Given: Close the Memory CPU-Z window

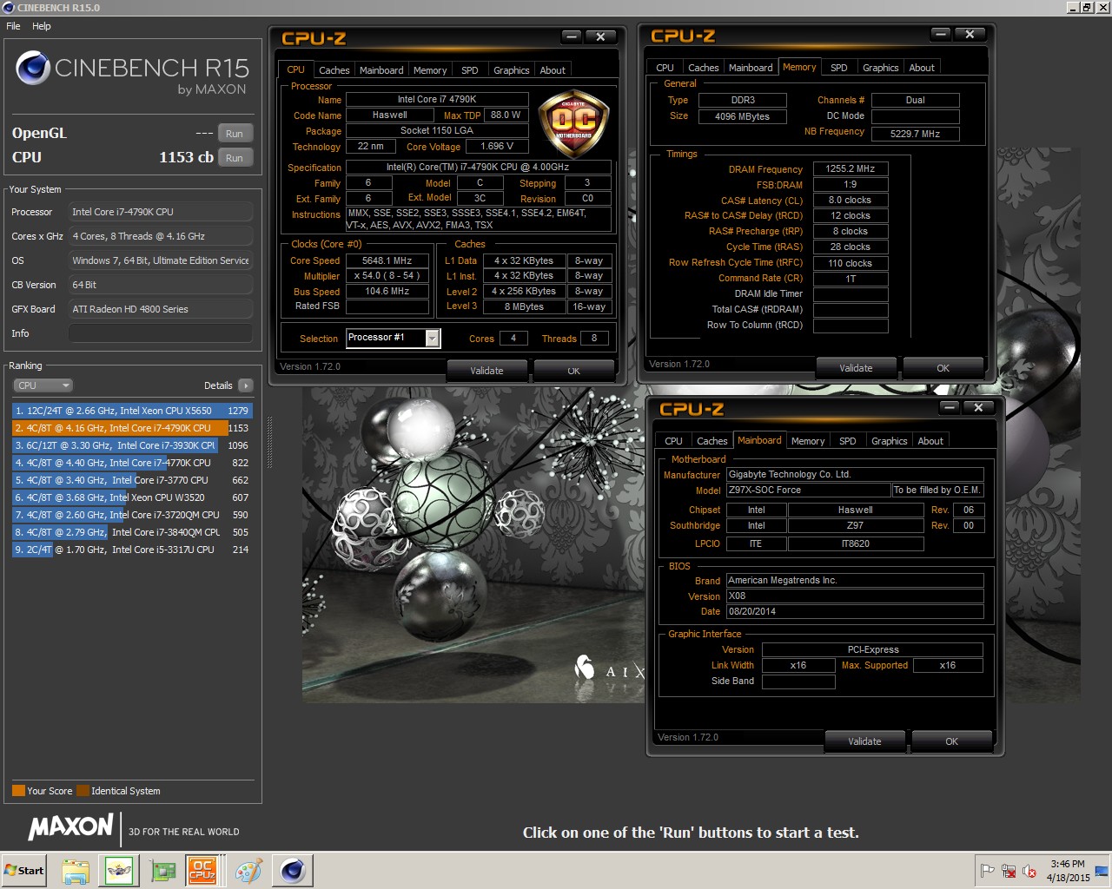Looking at the screenshot, I should 970,34.
